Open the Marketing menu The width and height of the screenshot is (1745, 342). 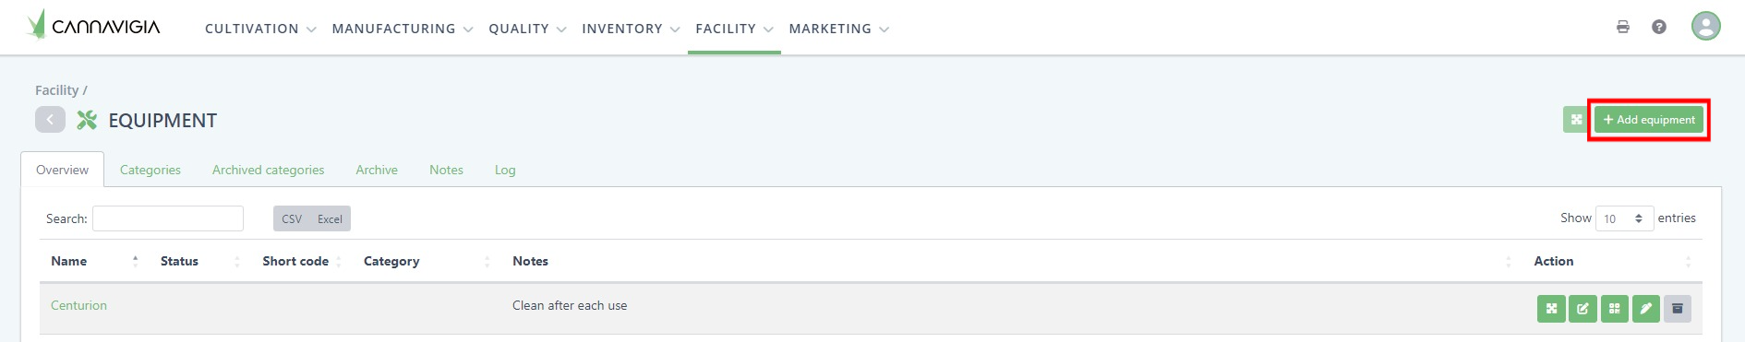click(x=838, y=29)
